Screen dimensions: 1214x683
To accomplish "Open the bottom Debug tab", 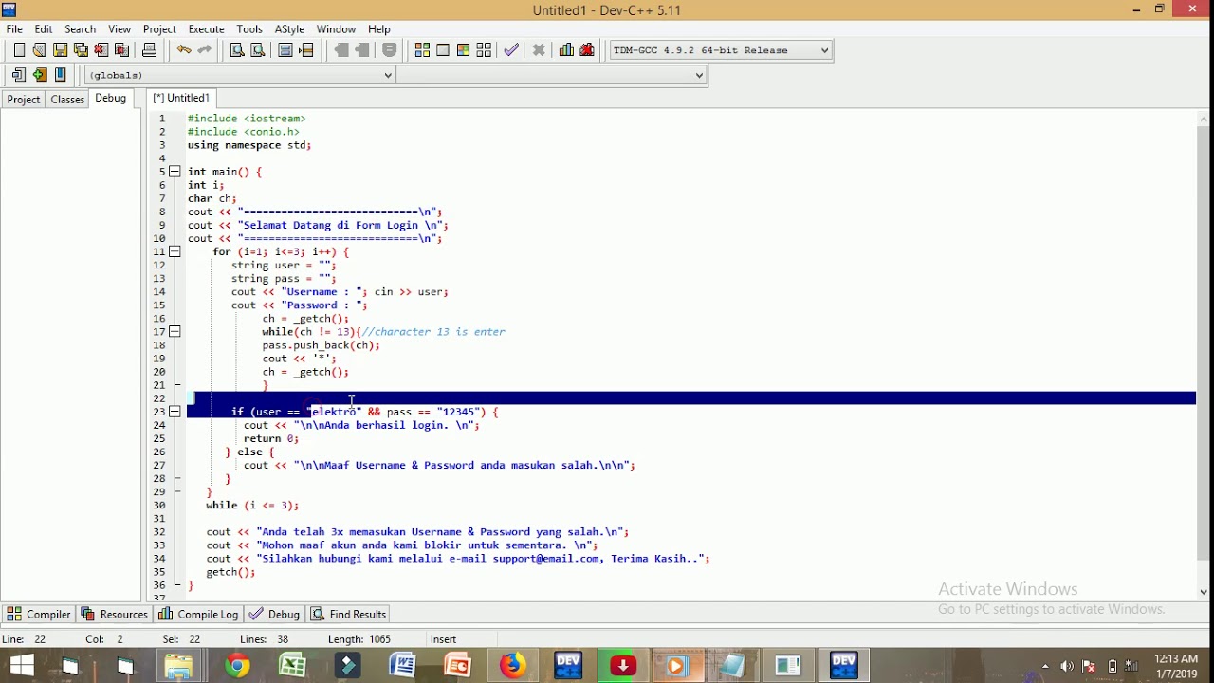I will 275,614.
